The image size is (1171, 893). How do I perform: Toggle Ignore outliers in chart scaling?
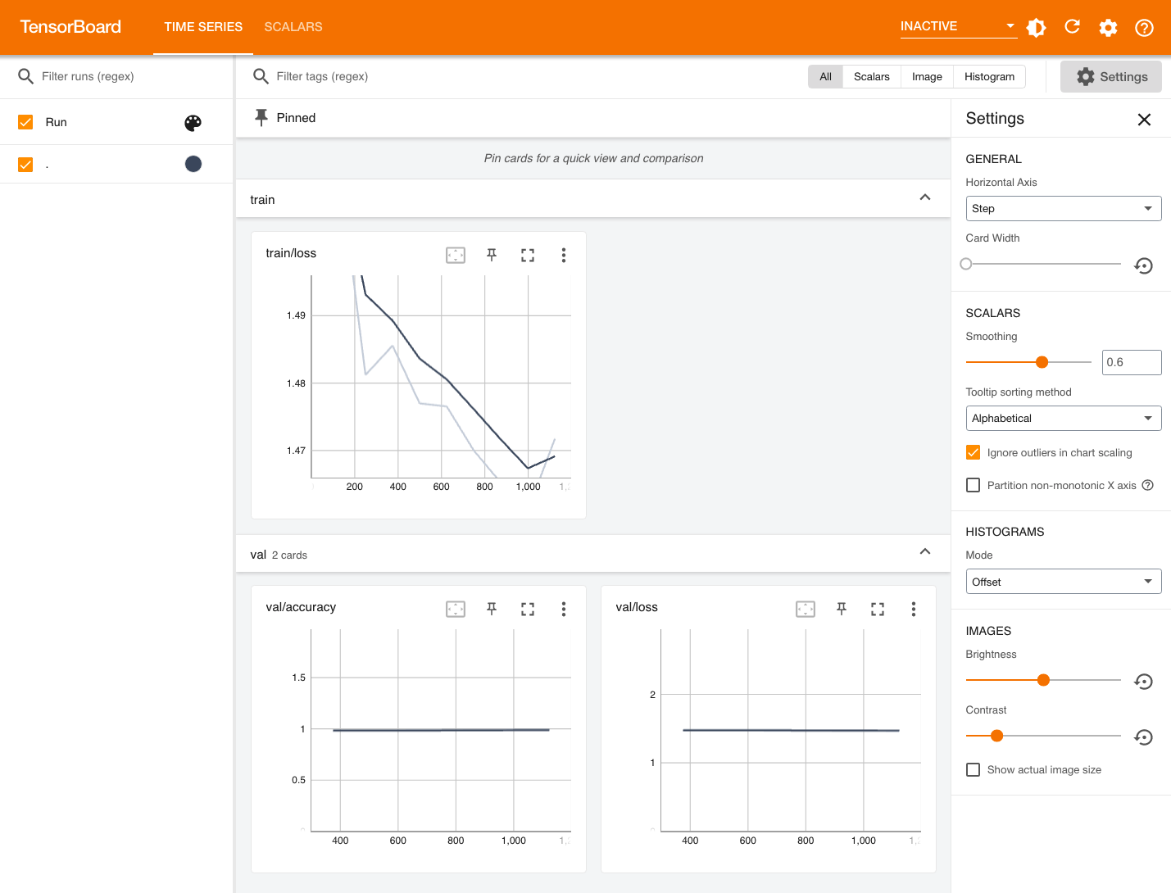coord(974,452)
